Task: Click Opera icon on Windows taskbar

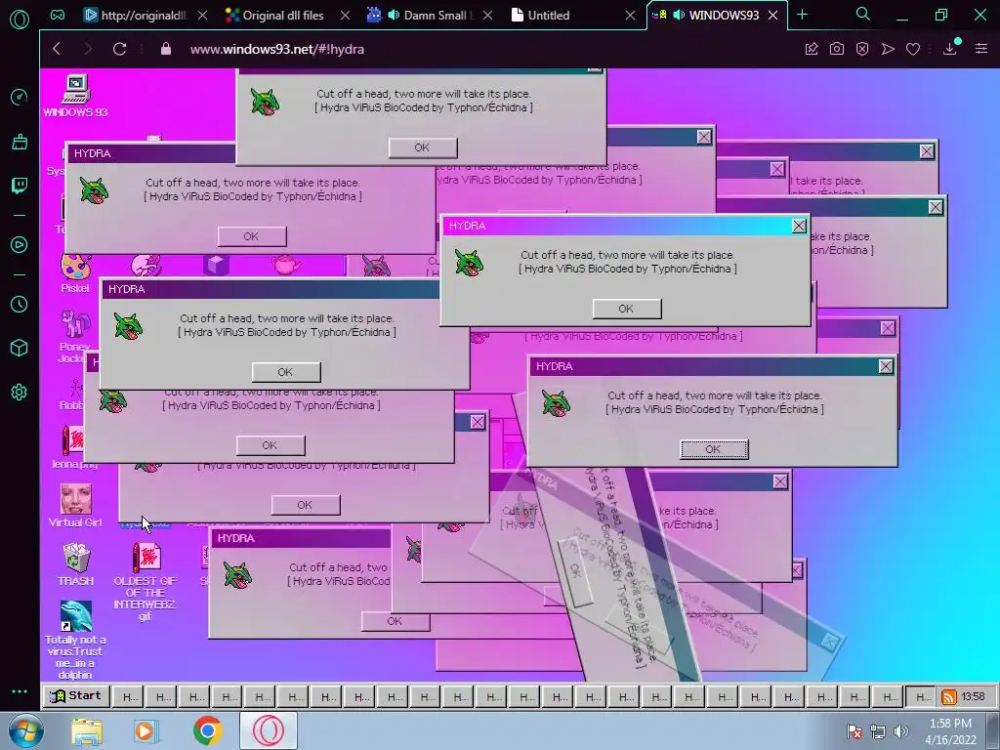Action: [x=269, y=730]
